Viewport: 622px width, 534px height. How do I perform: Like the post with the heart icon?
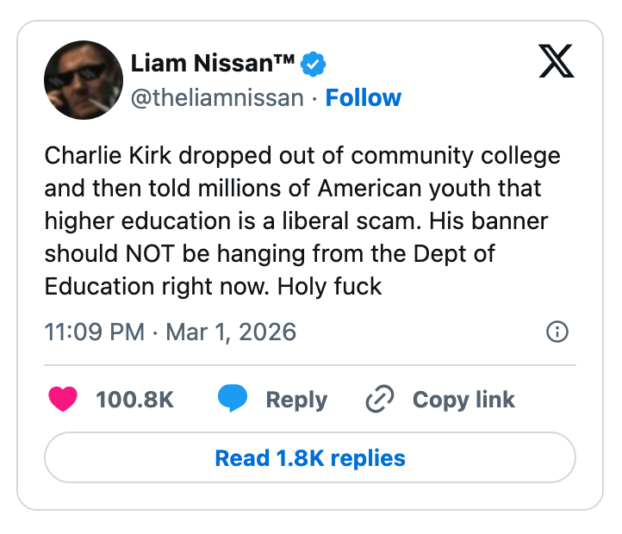63,400
